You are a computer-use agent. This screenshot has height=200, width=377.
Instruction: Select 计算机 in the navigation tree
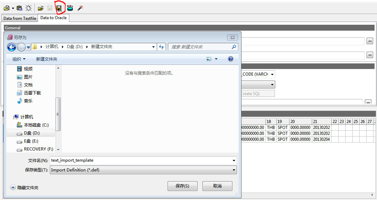click(x=27, y=117)
